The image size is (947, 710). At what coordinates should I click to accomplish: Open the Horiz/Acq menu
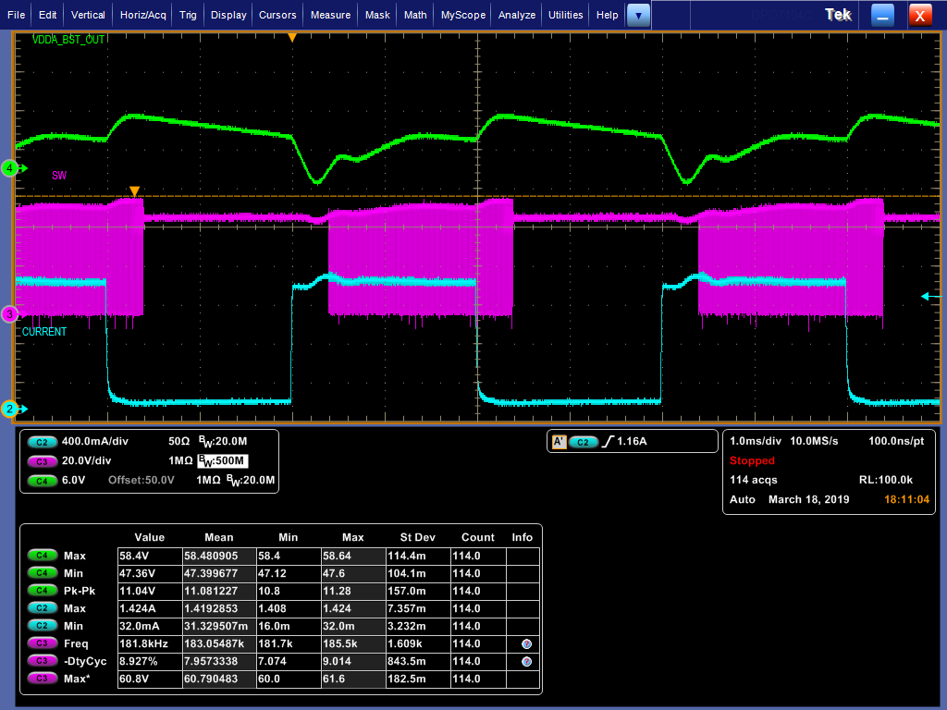[x=143, y=15]
